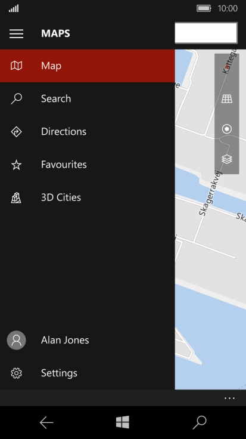Image resolution: width=246 pixels, height=439 pixels.
Task: Tap the phone Back arrow
Action: pos(46,422)
